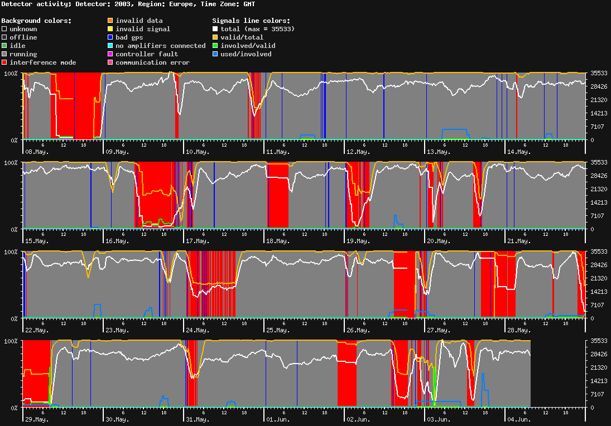Click the 'Signals line colors:' heading
611x426 pixels.
[x=251, y=21]
